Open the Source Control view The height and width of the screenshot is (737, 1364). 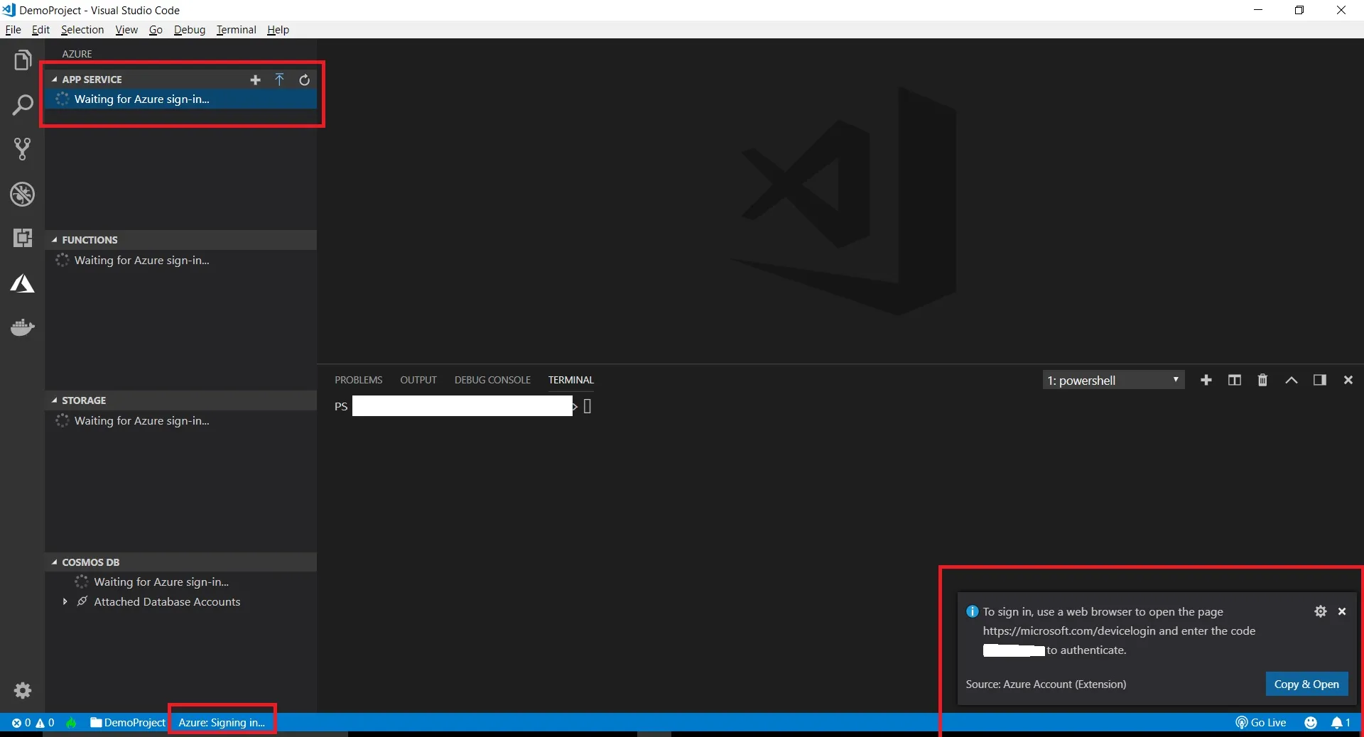[23, 148]
